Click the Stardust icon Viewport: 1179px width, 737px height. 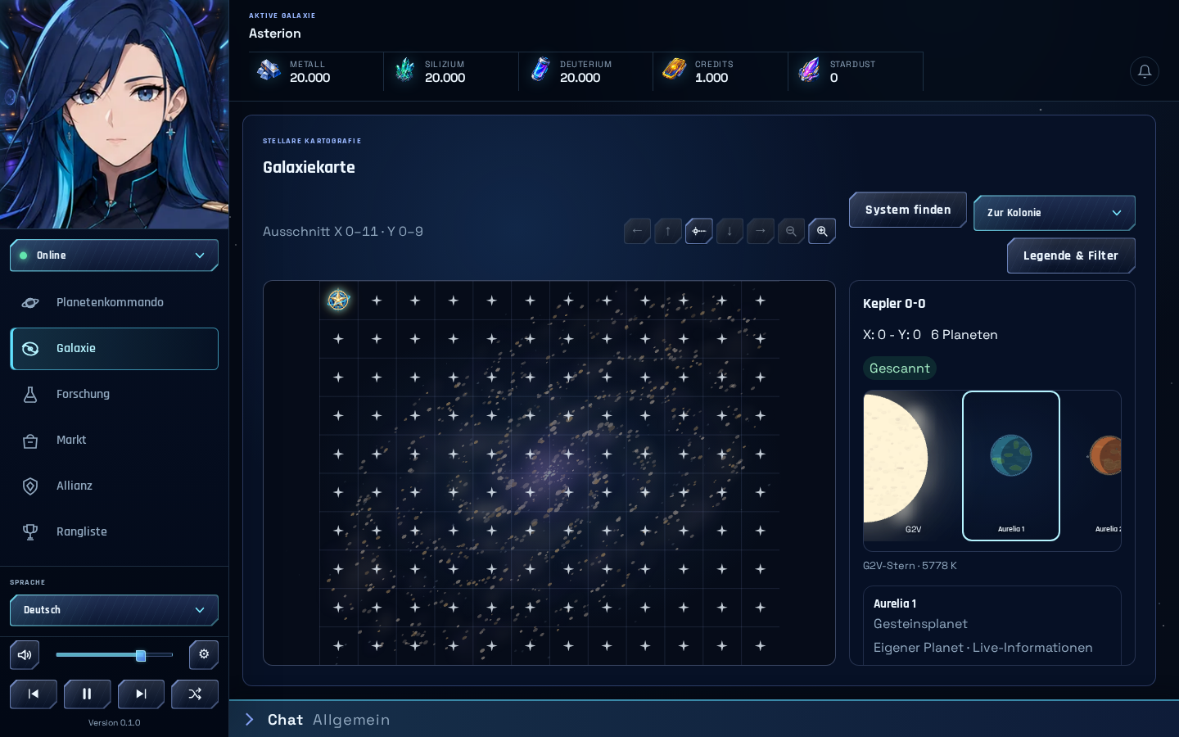pos(809,70)
